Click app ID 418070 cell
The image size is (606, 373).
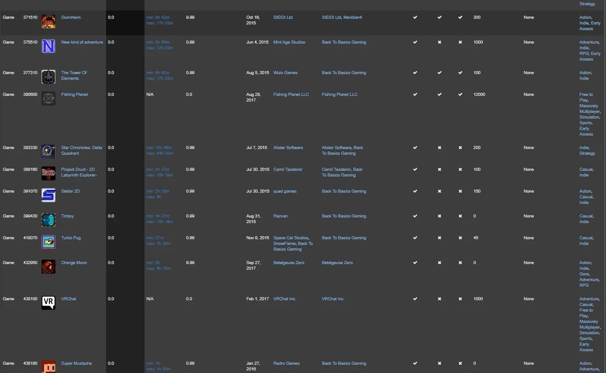tap(30, 238)
